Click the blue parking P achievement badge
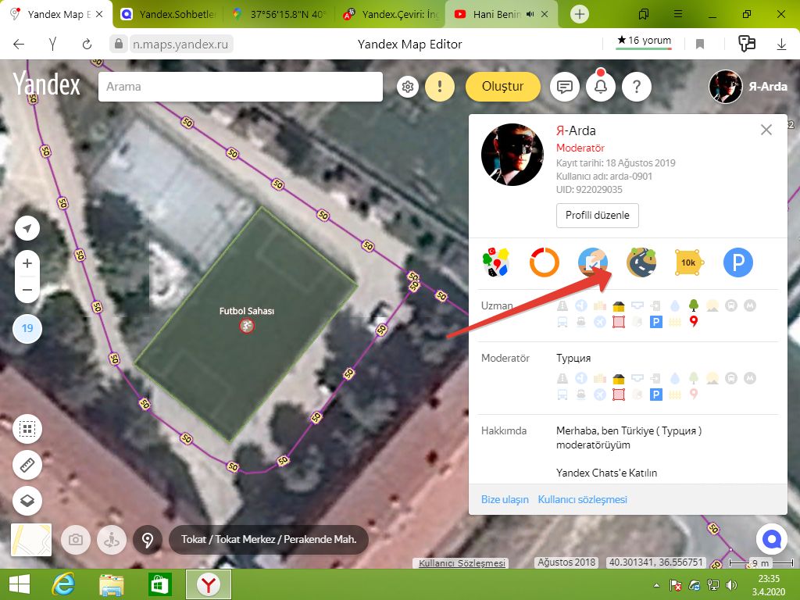 [x=738, y=262]
